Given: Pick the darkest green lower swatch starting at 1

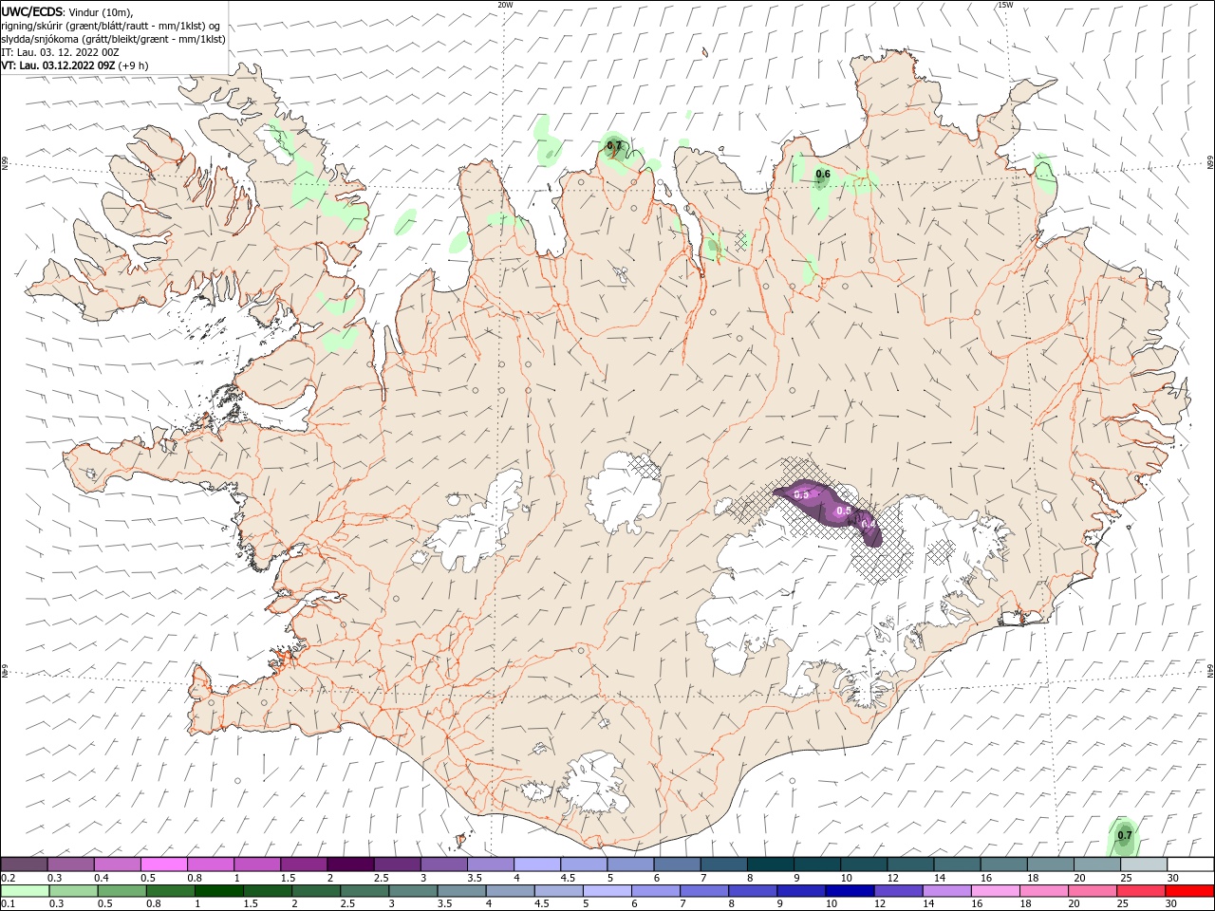Looking at the screenshot, I should coord(218,891).
